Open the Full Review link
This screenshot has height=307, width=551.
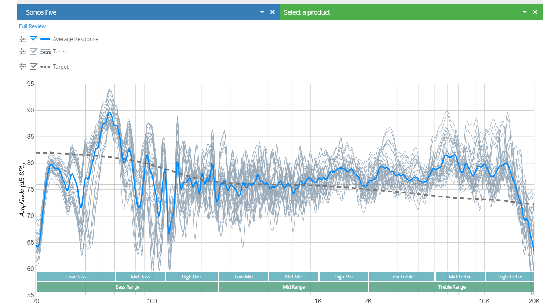[x=32, y=26]
